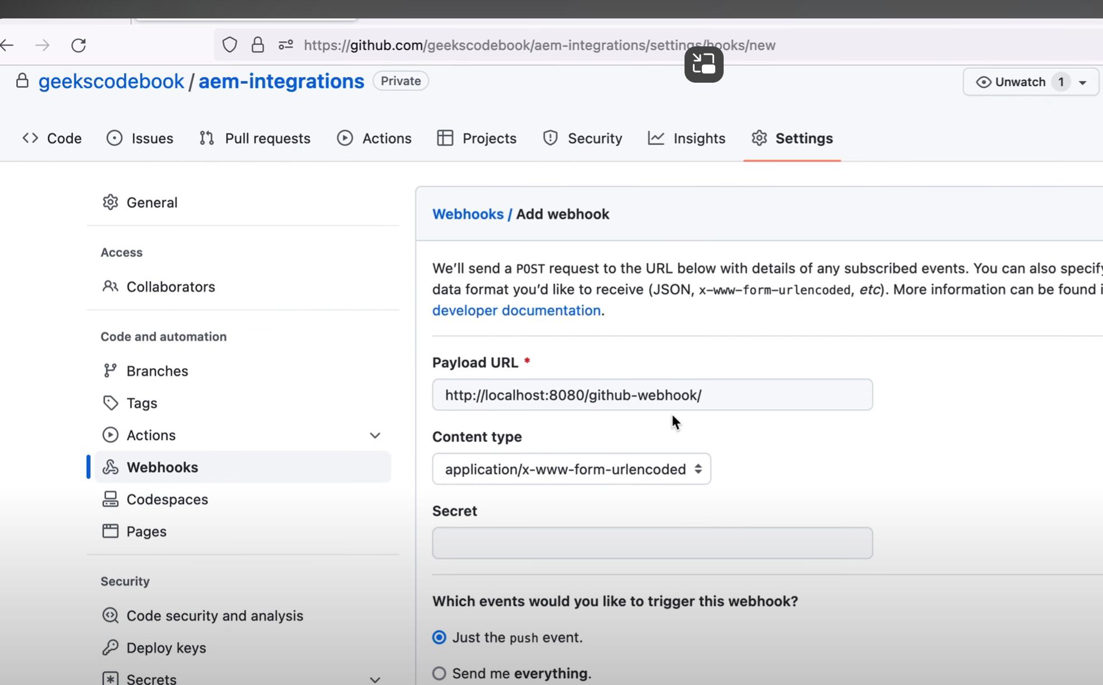The width and height of the screenshot is (1103, 685).
Task: Open the Code tab
Action: point(53,138)
